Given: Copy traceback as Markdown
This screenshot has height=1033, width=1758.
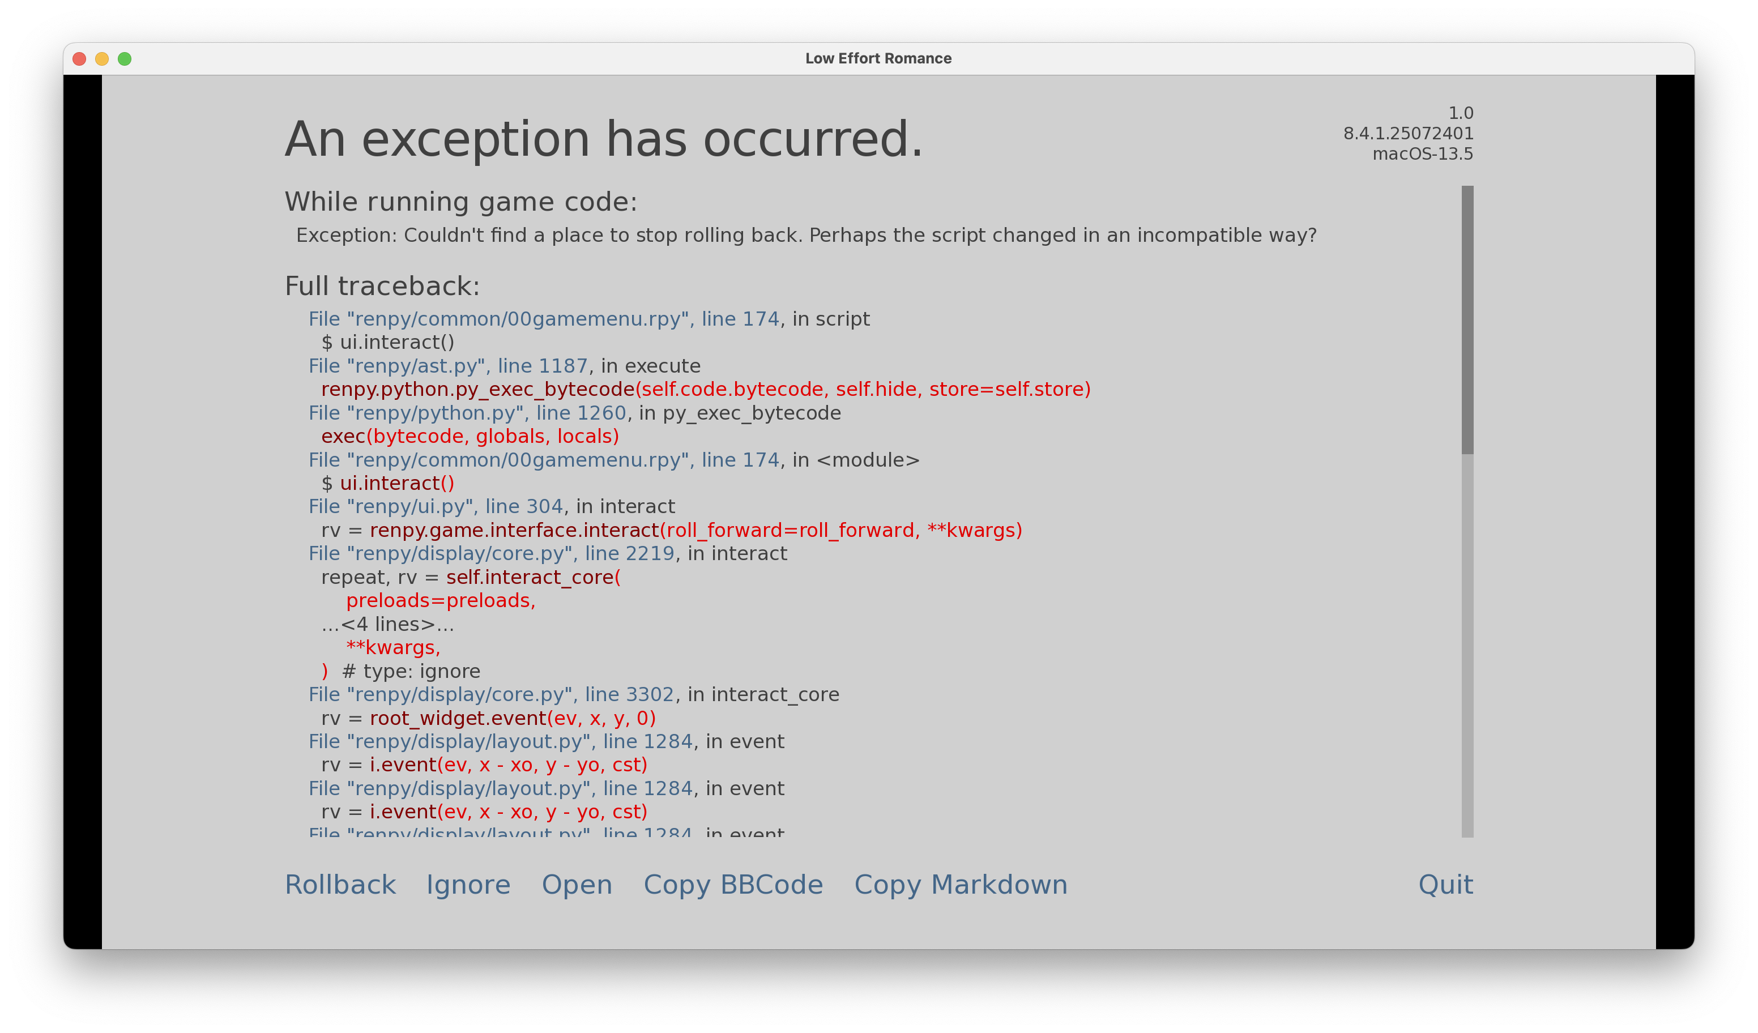Looking at the screenshot, I should click(961, 885).
